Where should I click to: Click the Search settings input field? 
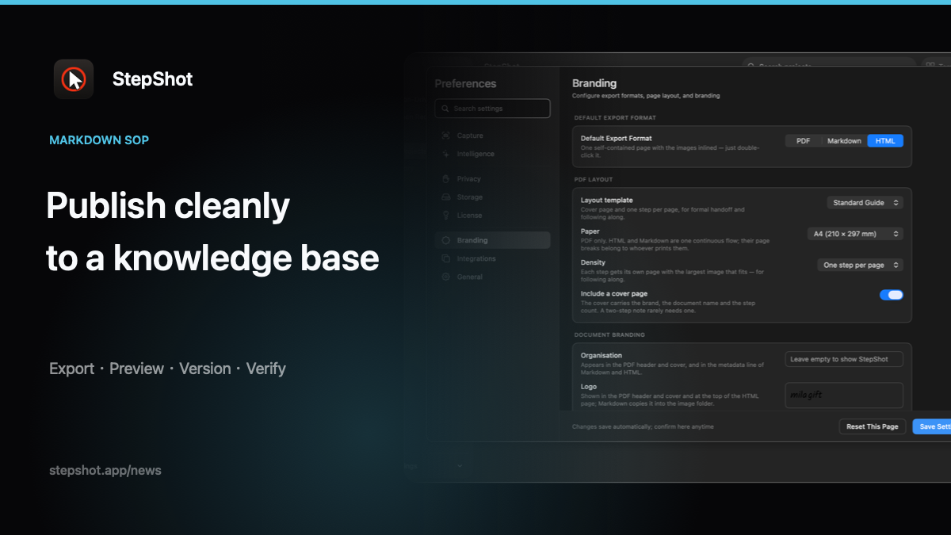click(x=492, y=109)
